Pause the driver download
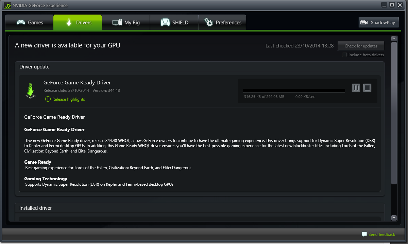This screenshot has width=408, height=244. [356, 88]
